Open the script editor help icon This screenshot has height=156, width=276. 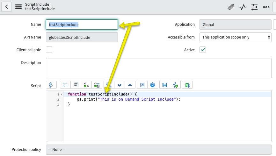pyautogui.click(x=153, y=85)
